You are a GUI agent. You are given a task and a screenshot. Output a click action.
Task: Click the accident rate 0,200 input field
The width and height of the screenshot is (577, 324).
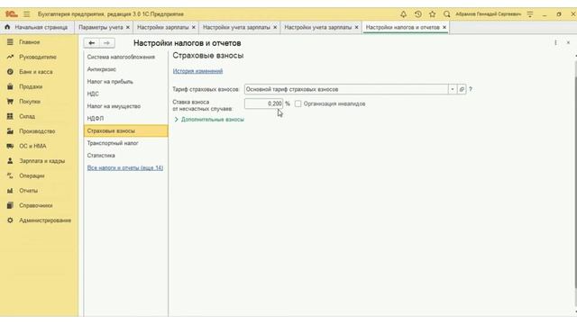coord(263,104)
